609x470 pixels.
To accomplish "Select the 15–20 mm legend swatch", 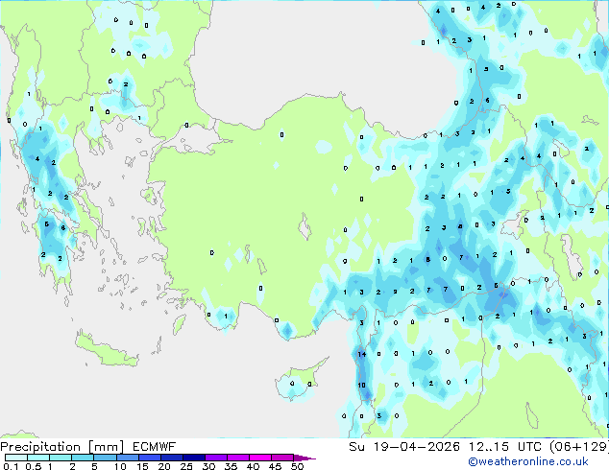I will pos(150,458).
